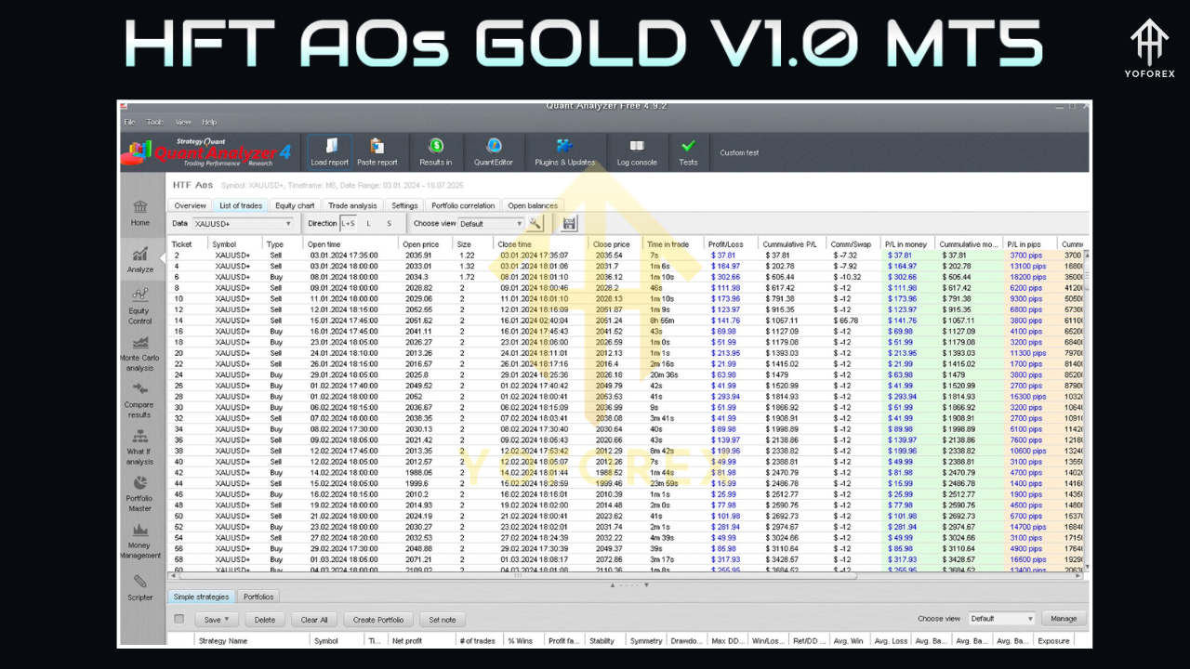Open the Portfolio correlation tab

[463, 205]
